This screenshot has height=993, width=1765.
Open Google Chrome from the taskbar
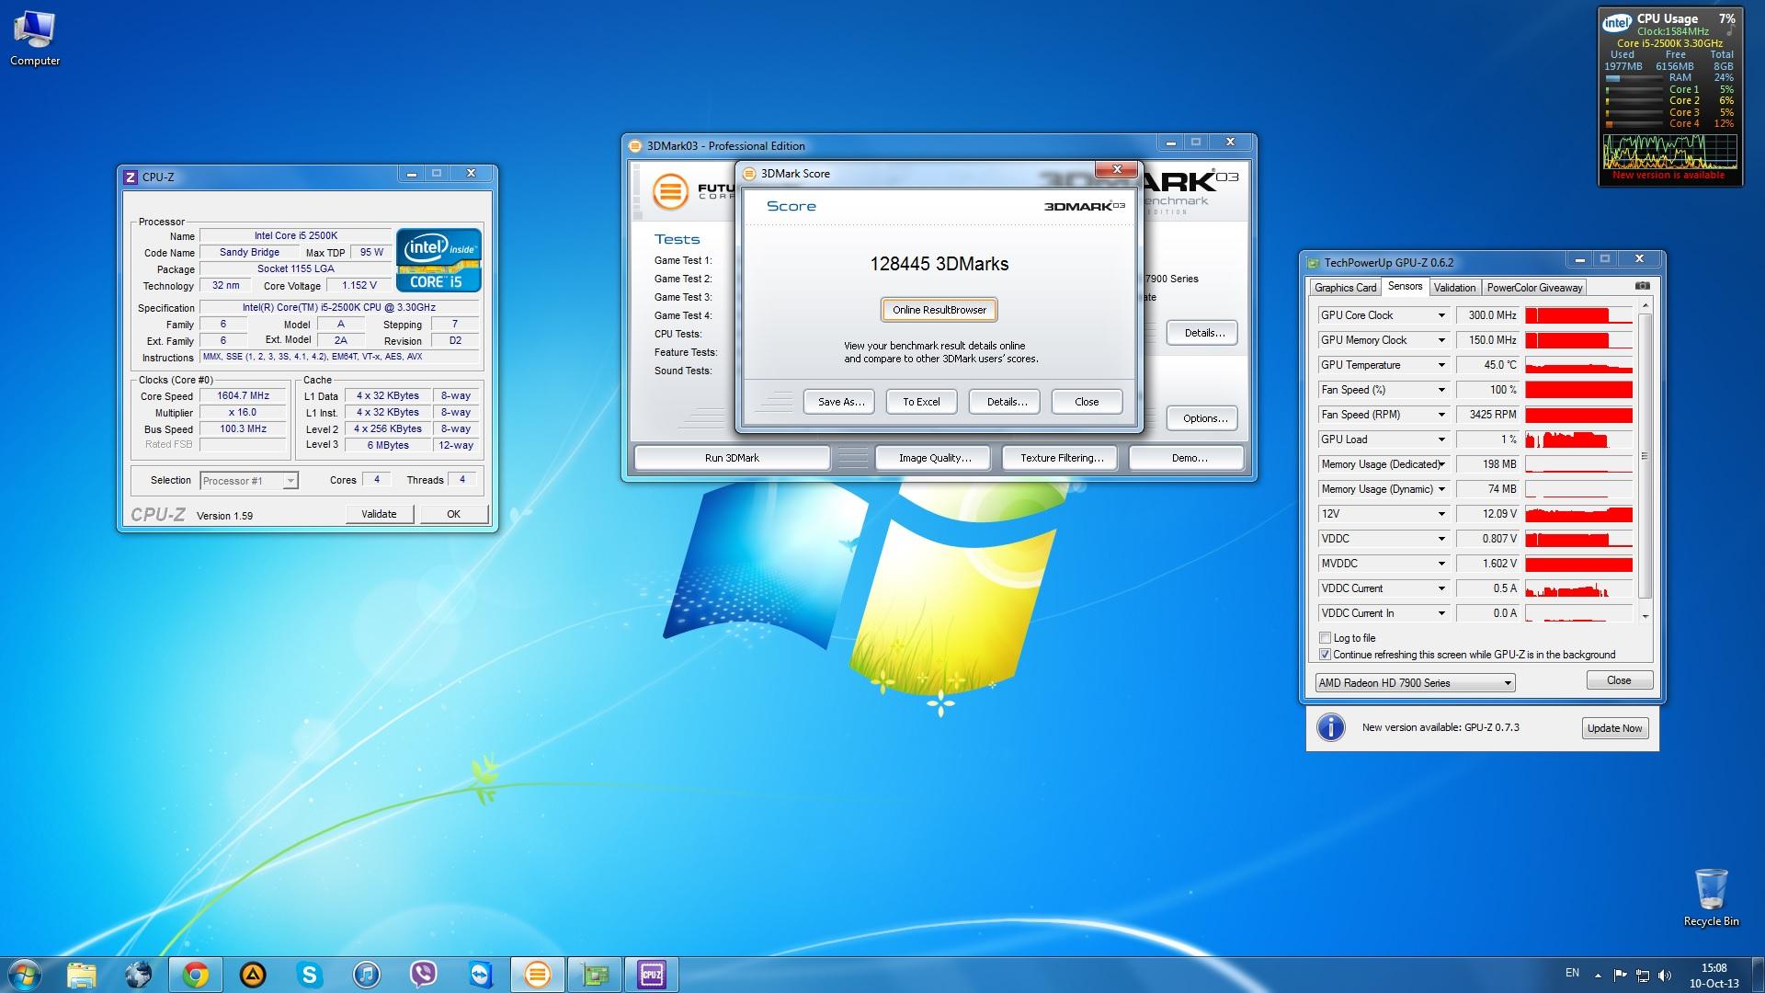pyautogui.click(x=196, y=975)
